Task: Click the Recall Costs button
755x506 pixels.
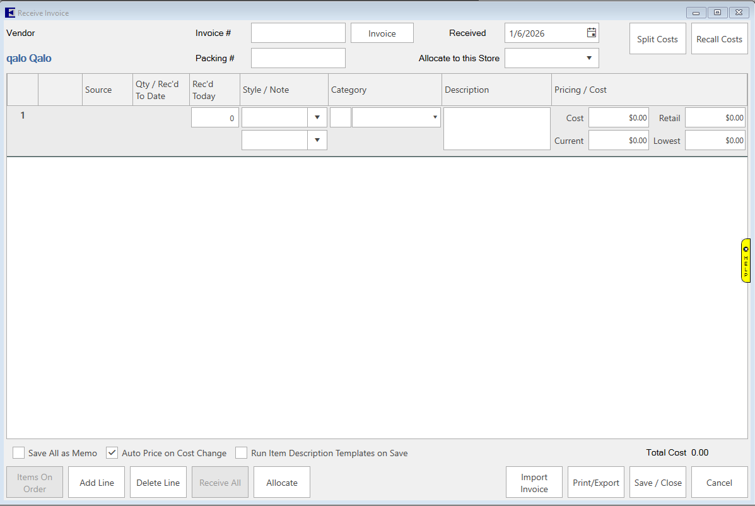Action: 719,39
